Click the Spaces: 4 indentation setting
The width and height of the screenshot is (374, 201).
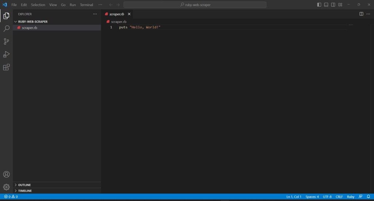coord(312,197)
